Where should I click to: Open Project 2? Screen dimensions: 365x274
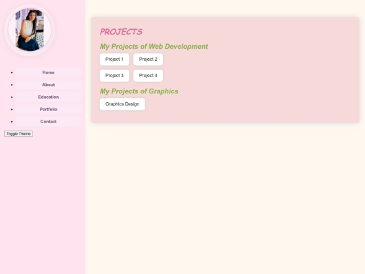coord(148,60)
